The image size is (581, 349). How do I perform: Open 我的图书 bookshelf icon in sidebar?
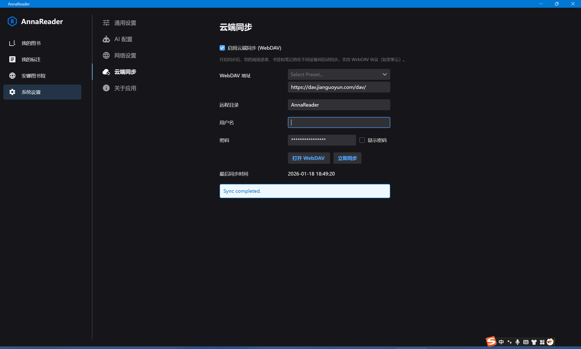point(12,43)
